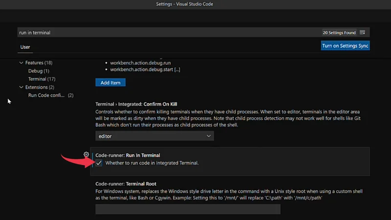Switch to the User settings tab
This screenshot has width=391, height=220.
[x=25, y=47]
